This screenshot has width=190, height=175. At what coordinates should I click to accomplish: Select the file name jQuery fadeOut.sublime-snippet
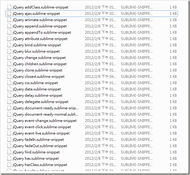point(40,146)
